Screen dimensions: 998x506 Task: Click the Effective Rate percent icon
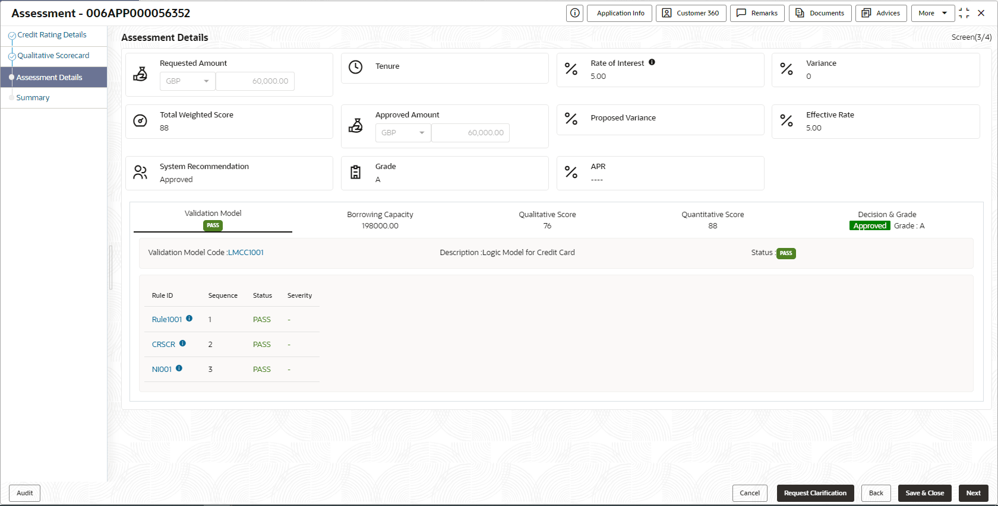click(787, 121)
